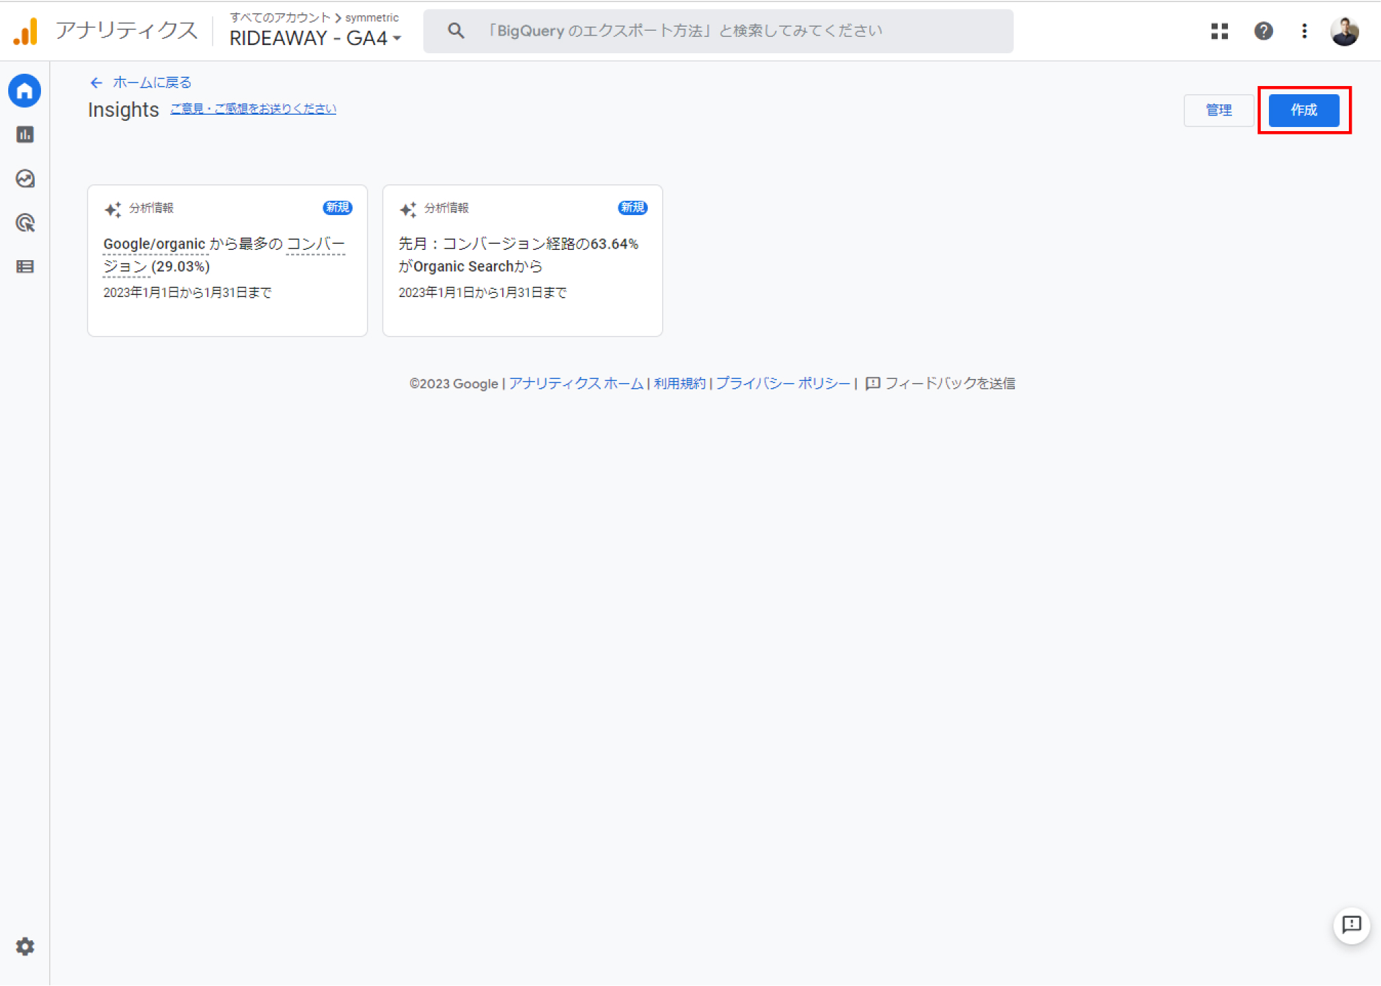Open the Configure table icon in sidebar
Image resolution: width=1381 pixels, height=986 pixels.
click(25, 267)
